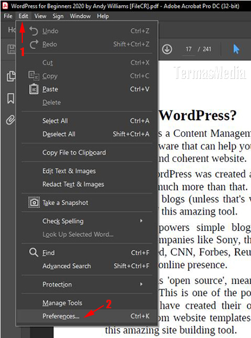Viewport: 251px width, 338px height.
Task: Activate the Selection arrow tool
Action: coord(236,49)
